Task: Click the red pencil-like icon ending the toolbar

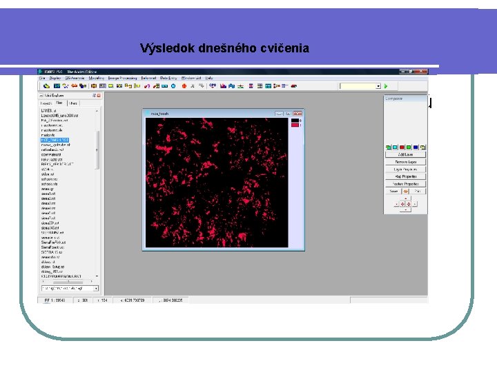Action: (x=294, y=86)
